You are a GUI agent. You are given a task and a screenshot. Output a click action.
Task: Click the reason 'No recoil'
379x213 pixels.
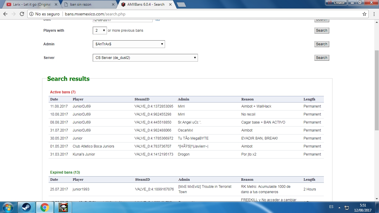248,114
